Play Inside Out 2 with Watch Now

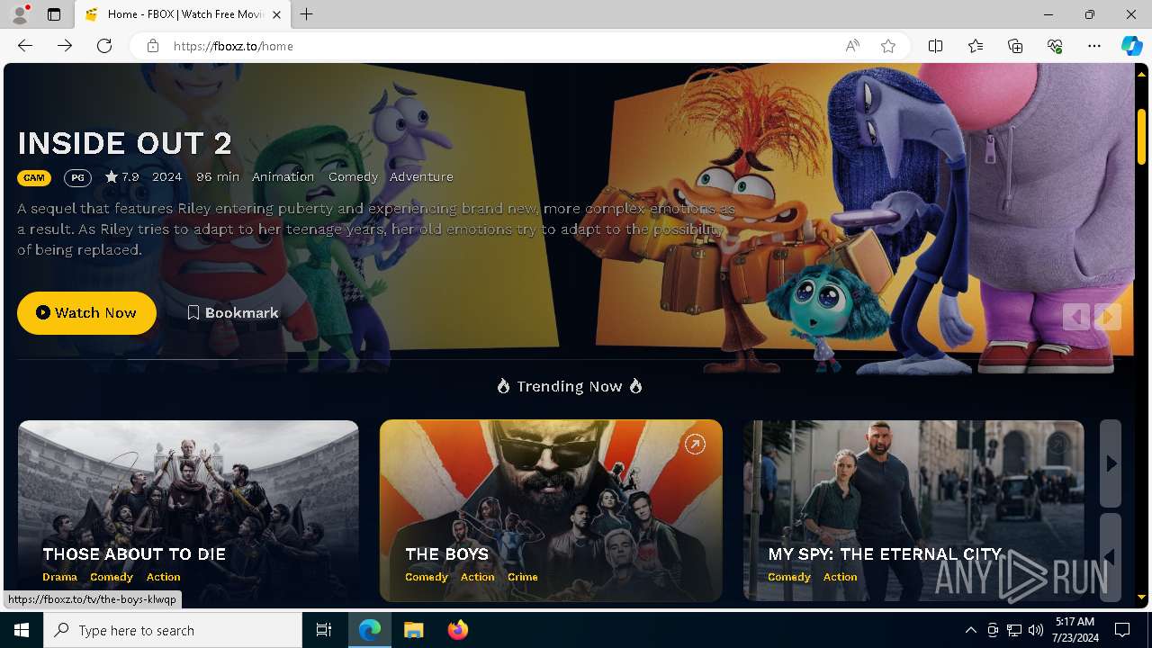click(x=86, y=312)
